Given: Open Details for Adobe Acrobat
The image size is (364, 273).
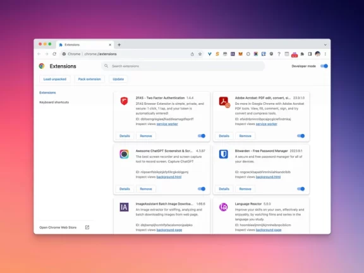Looking at the screenshot, I should 224,136.
